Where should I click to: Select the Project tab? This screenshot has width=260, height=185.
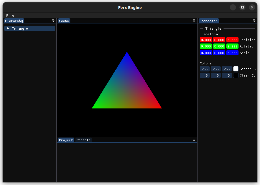point(66,140)
